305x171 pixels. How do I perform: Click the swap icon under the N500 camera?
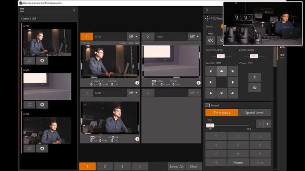(30, 104)
